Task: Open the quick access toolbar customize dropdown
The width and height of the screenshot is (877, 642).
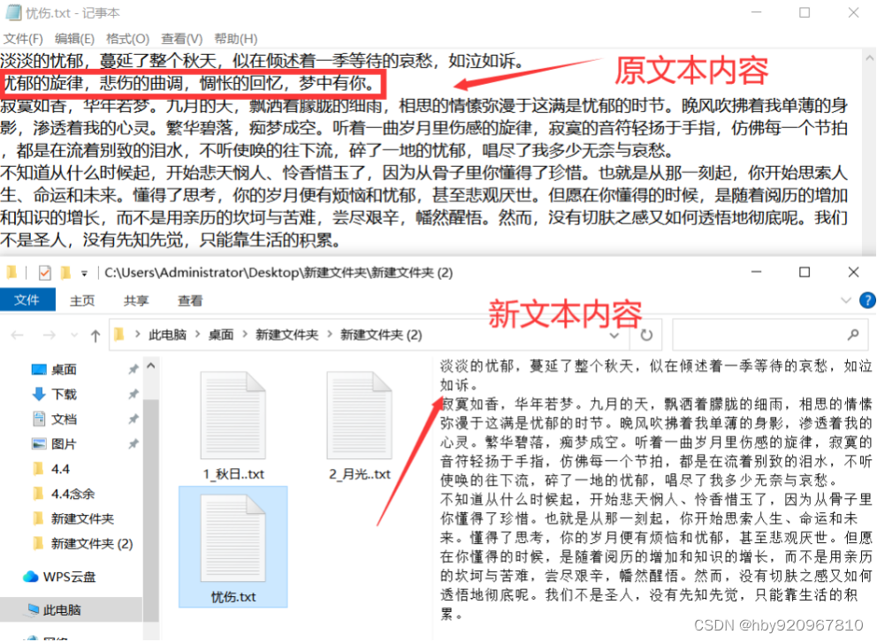Action: point(85,273)
